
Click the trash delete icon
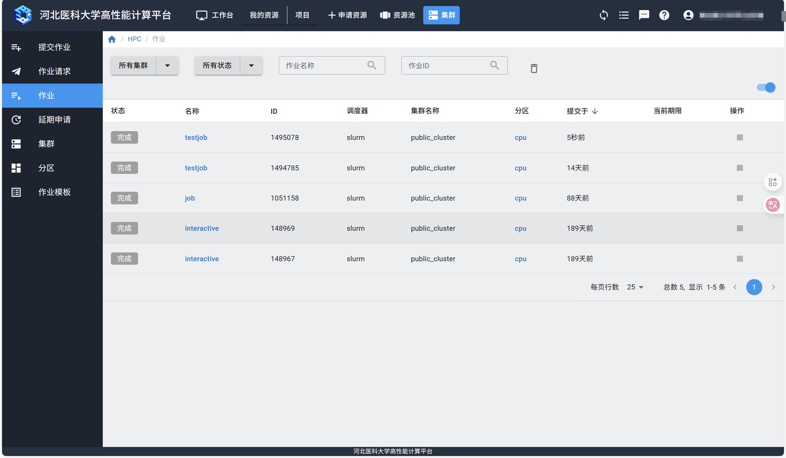coord(534,68)
